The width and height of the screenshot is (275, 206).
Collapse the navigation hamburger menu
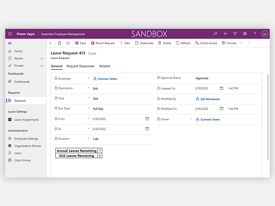(10, 43)
